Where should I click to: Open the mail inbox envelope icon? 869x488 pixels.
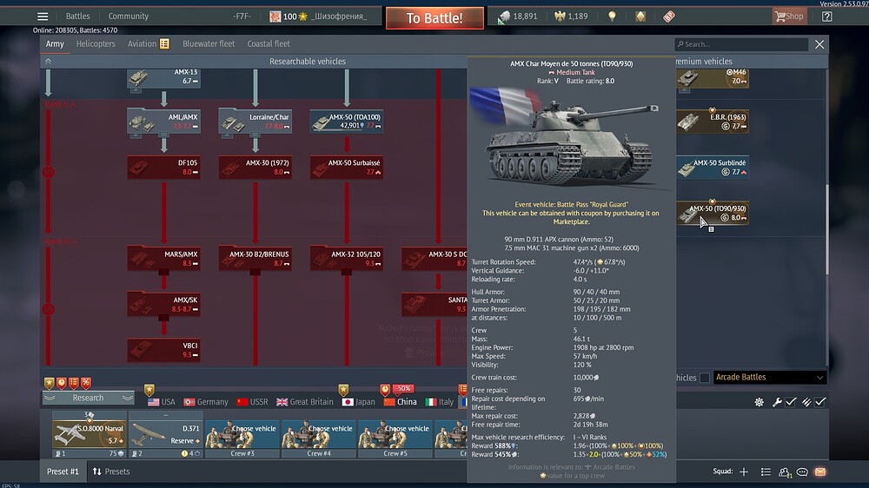click(x=819, y=472)
